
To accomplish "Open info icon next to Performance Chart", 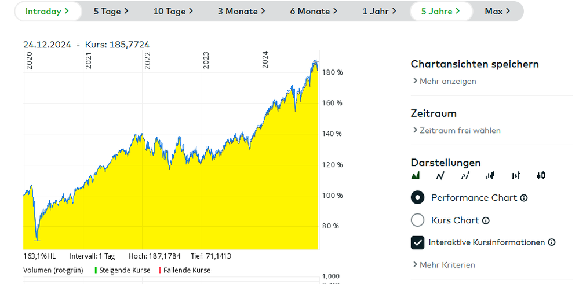I will point(524,198).
